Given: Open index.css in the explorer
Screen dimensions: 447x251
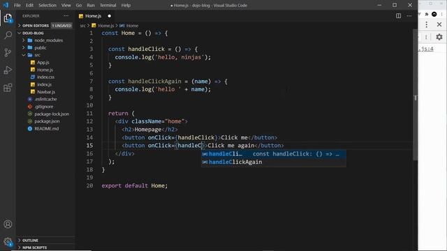Looking at the screenshot, I should pos(45,77).
